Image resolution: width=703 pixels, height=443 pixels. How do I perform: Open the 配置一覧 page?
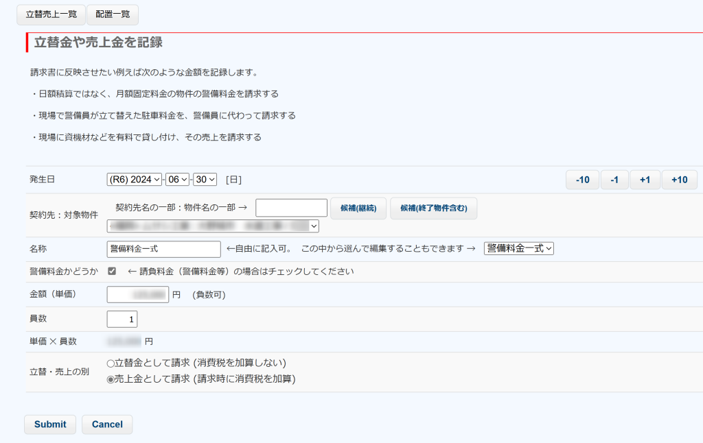tap(113, 14)
